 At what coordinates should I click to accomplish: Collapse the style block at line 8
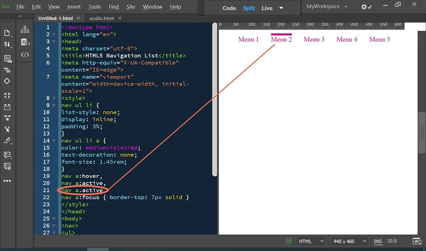54,98
